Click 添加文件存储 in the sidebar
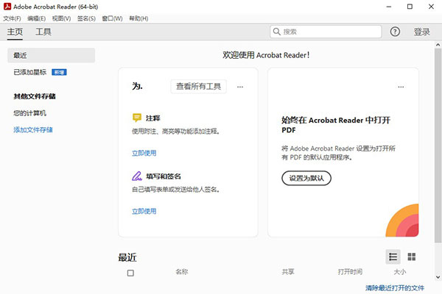442x294 pixels. 33,130
